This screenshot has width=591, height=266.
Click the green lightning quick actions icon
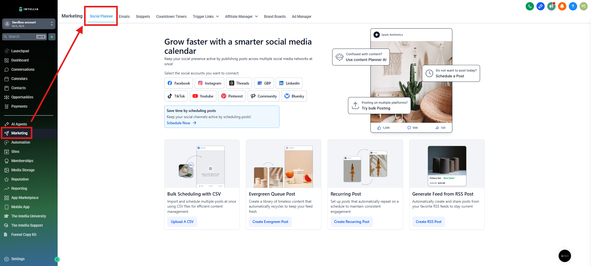pos(52,37)
